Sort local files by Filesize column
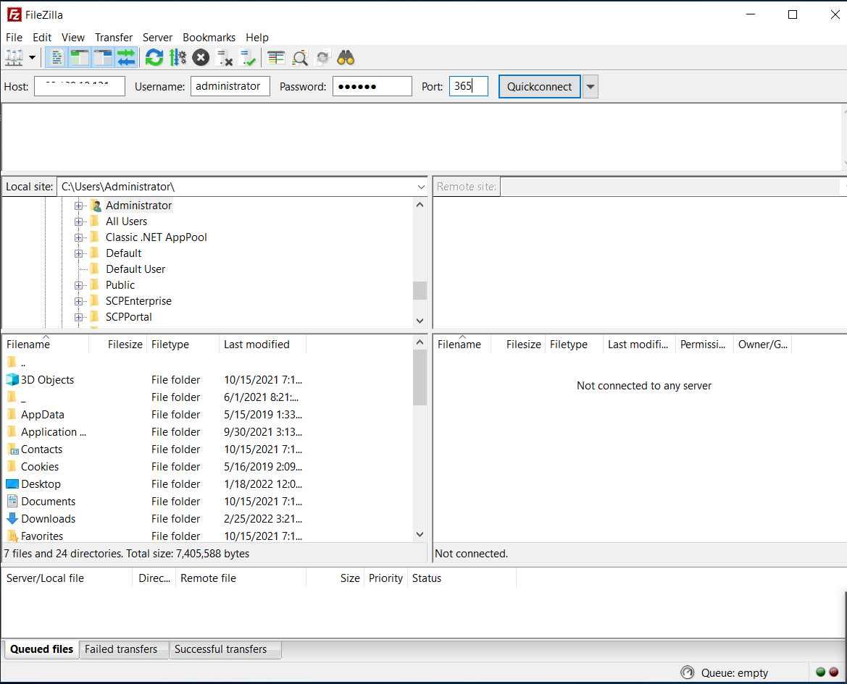 118,344
